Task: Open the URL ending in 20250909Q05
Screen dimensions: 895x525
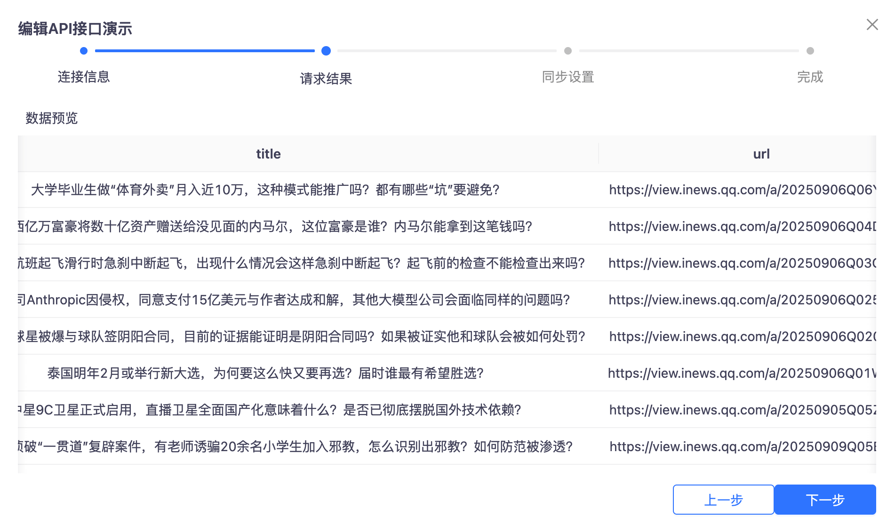Action: click(742, 446)
